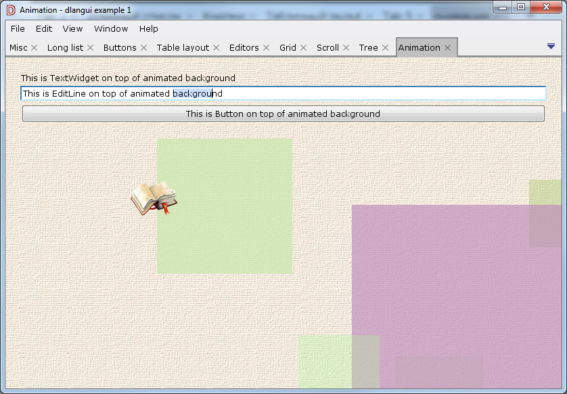Close the Buttons tab

tap(145, 47)
